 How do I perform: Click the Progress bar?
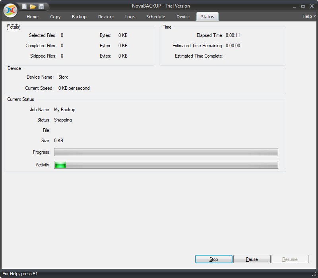pyautogui.click(x=166, y=152)
